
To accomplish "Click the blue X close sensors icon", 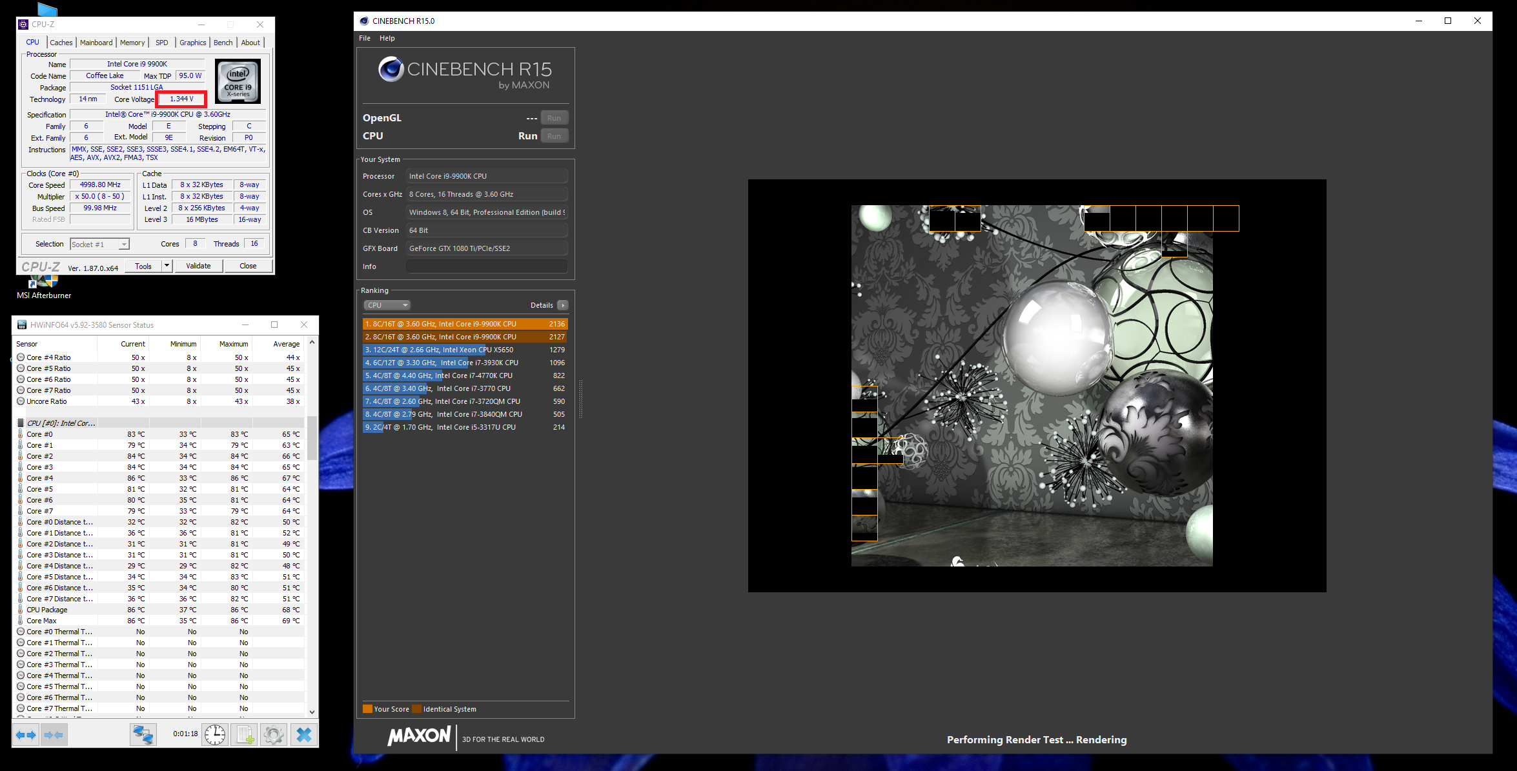I will pos(303,735).
